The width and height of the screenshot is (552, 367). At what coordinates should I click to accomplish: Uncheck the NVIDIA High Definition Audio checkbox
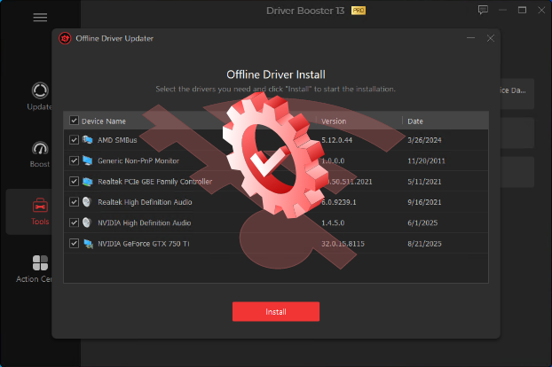point(74,223)
